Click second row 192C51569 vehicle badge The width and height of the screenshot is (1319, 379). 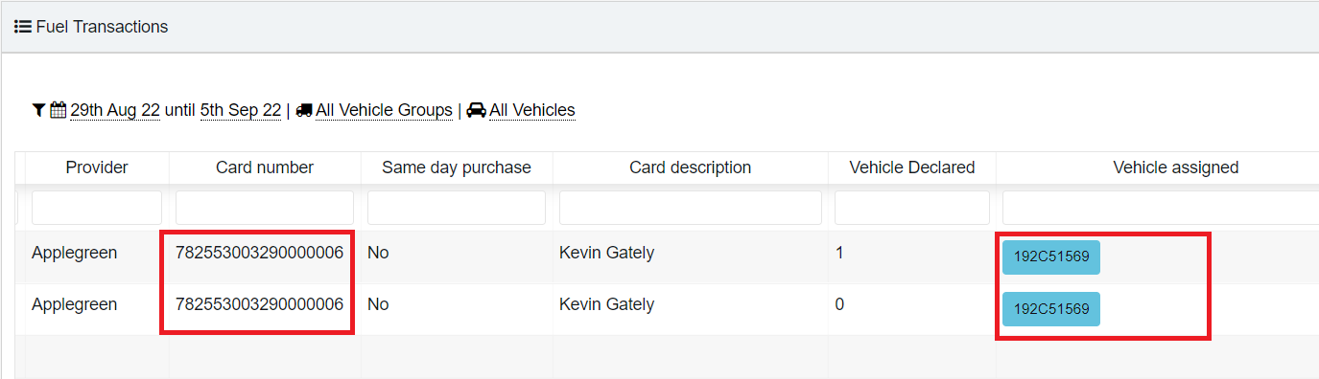1051,309
